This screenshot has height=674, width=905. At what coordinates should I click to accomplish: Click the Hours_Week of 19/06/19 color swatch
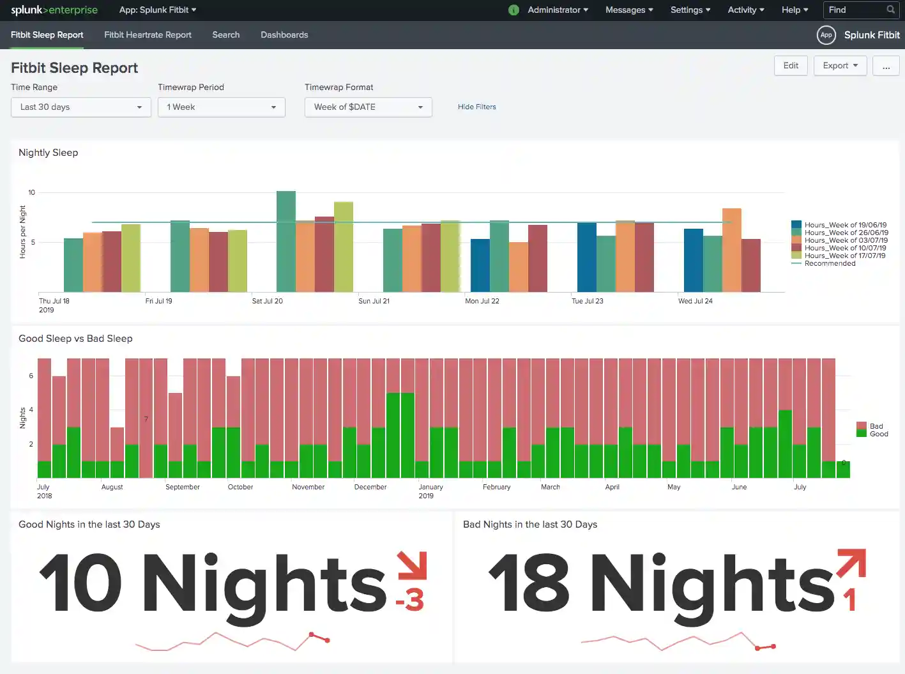(x=796, y=225)
